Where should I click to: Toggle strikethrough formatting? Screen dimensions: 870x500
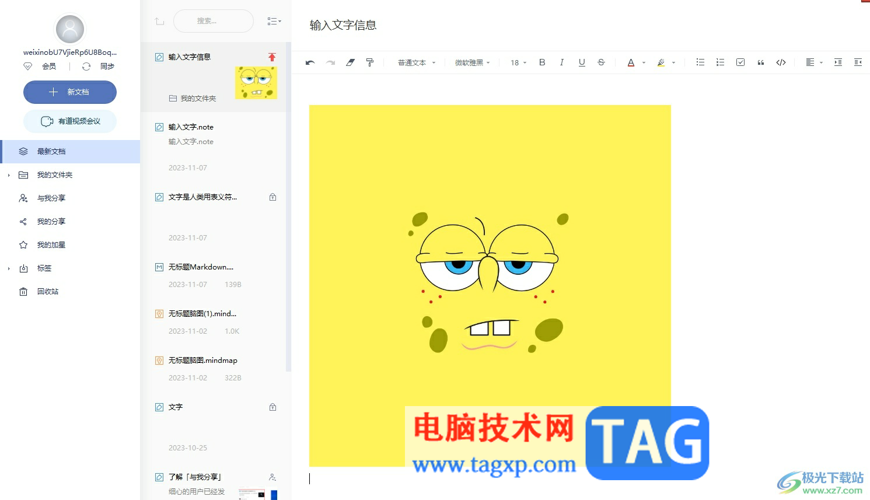pos(601,62)
